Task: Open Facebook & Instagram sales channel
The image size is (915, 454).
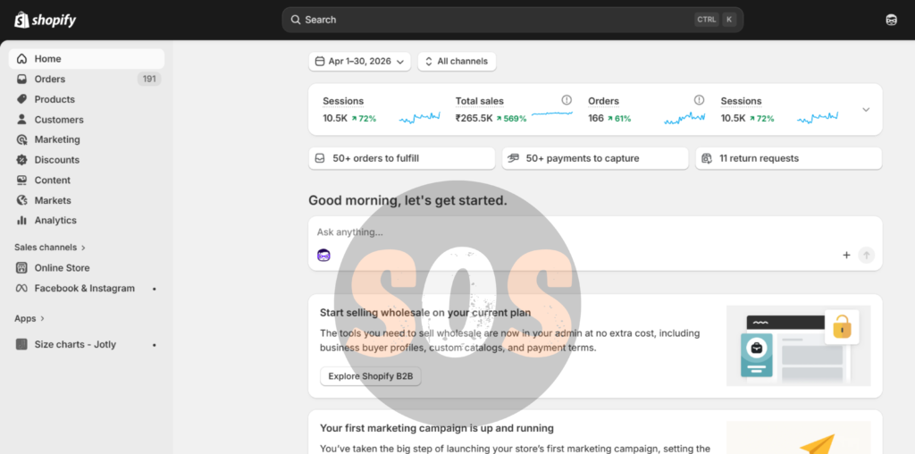Action: tap(87, 289)
